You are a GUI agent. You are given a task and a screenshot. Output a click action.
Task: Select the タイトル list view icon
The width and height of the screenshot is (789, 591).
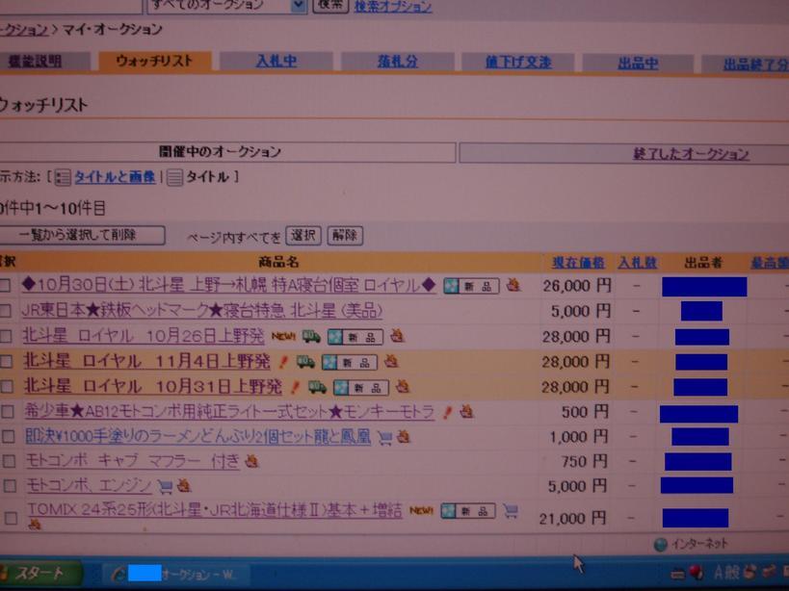click(174, 177)
